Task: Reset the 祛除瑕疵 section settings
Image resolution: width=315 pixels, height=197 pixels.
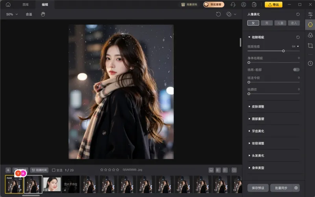Action: point(298,37)
